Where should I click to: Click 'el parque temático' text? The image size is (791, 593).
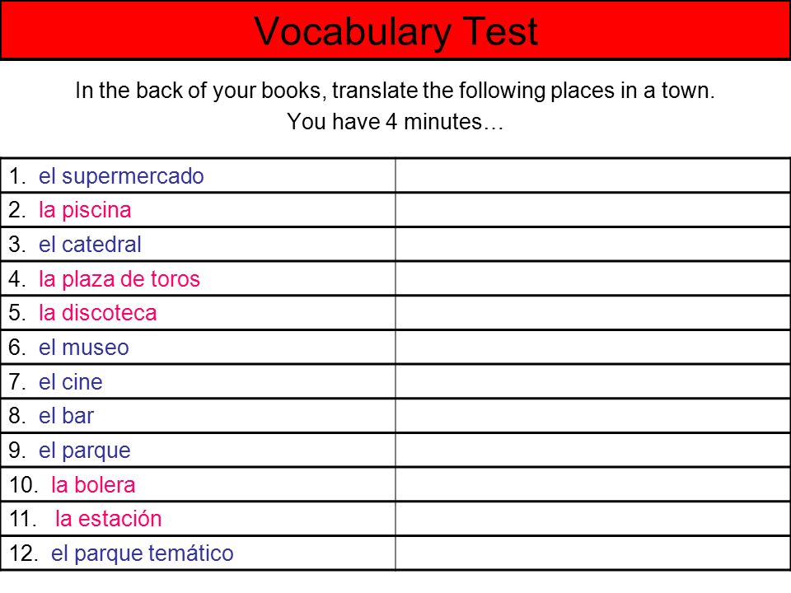(x=142, y=553)
